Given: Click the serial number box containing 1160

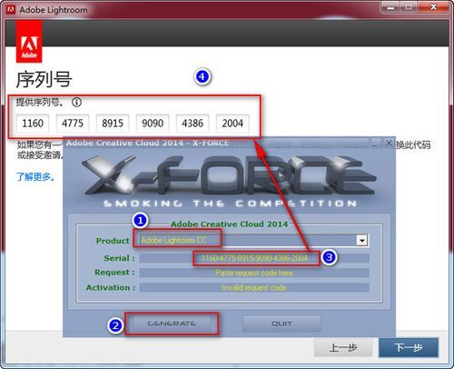Looking at the screenshot, I should [x=33, y=124].
